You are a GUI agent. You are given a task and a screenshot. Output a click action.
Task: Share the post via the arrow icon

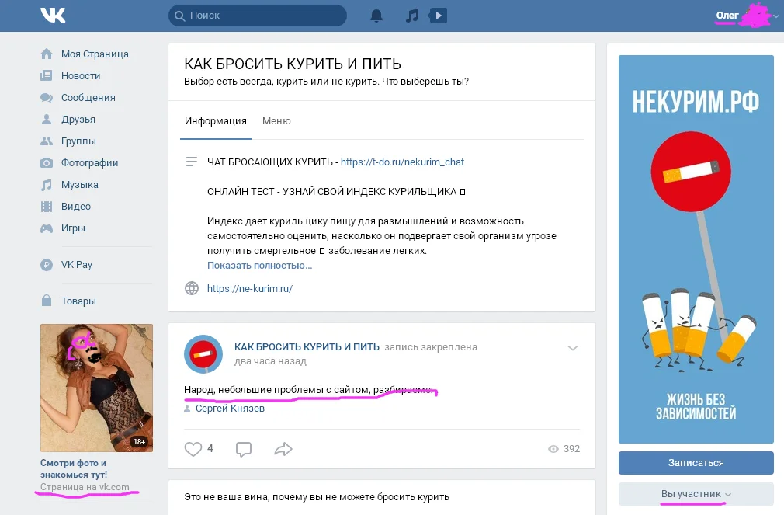(283, 448)
